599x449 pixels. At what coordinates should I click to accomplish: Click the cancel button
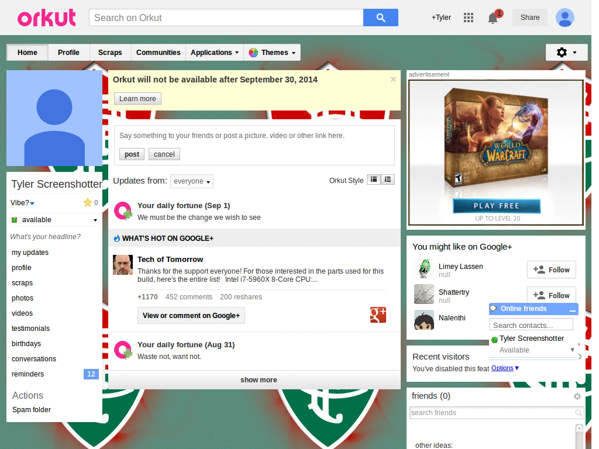[164, 154]
